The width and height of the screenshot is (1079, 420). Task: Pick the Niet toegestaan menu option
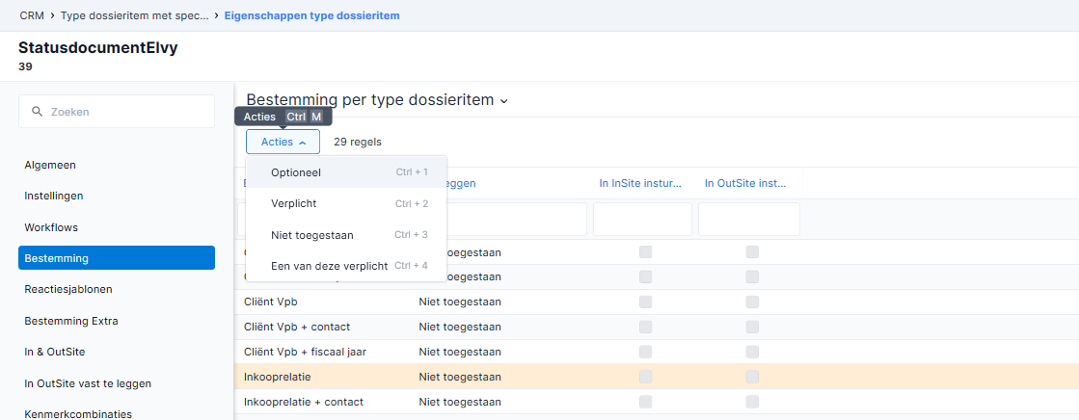(x=311, y=235)
